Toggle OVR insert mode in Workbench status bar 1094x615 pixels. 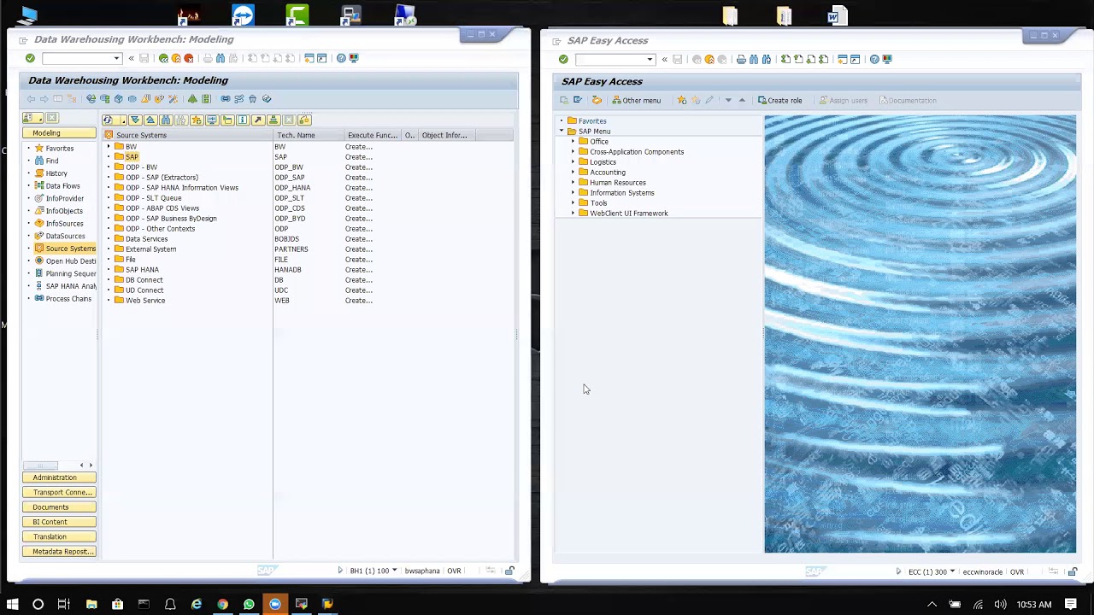454,571
